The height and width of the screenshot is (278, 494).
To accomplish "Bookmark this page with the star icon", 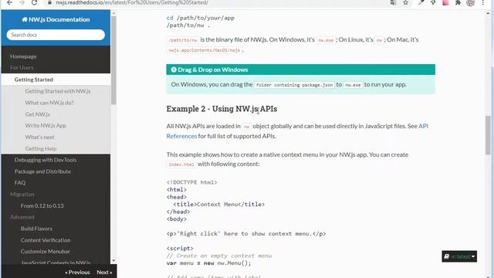I will 405,2.
